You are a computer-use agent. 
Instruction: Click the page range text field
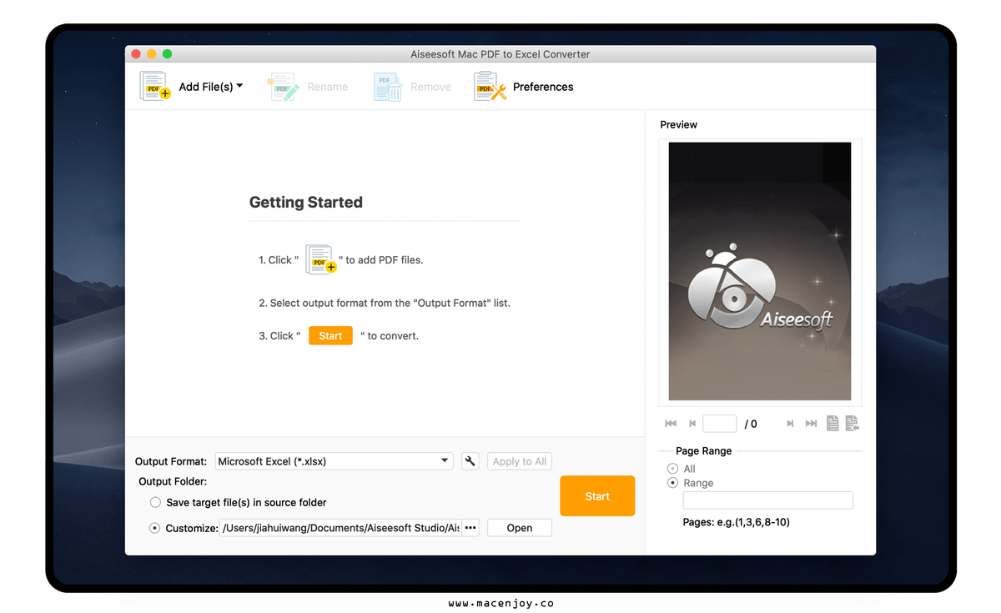click(768, 500)
